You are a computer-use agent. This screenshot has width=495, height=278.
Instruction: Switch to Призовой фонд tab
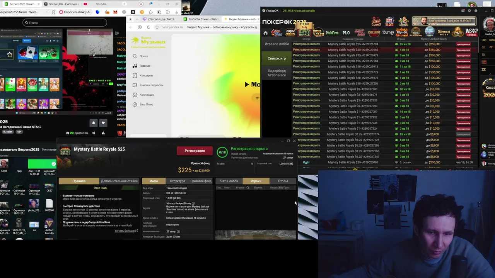point(201,181)
